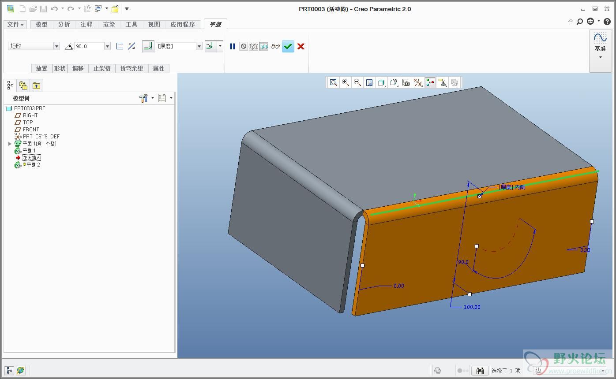The image size is (616, 379).
Task: Select the Favorites navigator tab
Action: point(36,85)
